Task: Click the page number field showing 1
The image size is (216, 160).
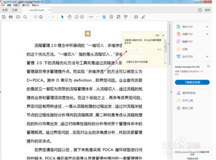Action: 48,17
